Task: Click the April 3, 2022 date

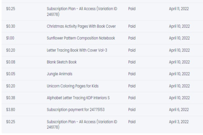Action: coord(179,122)
